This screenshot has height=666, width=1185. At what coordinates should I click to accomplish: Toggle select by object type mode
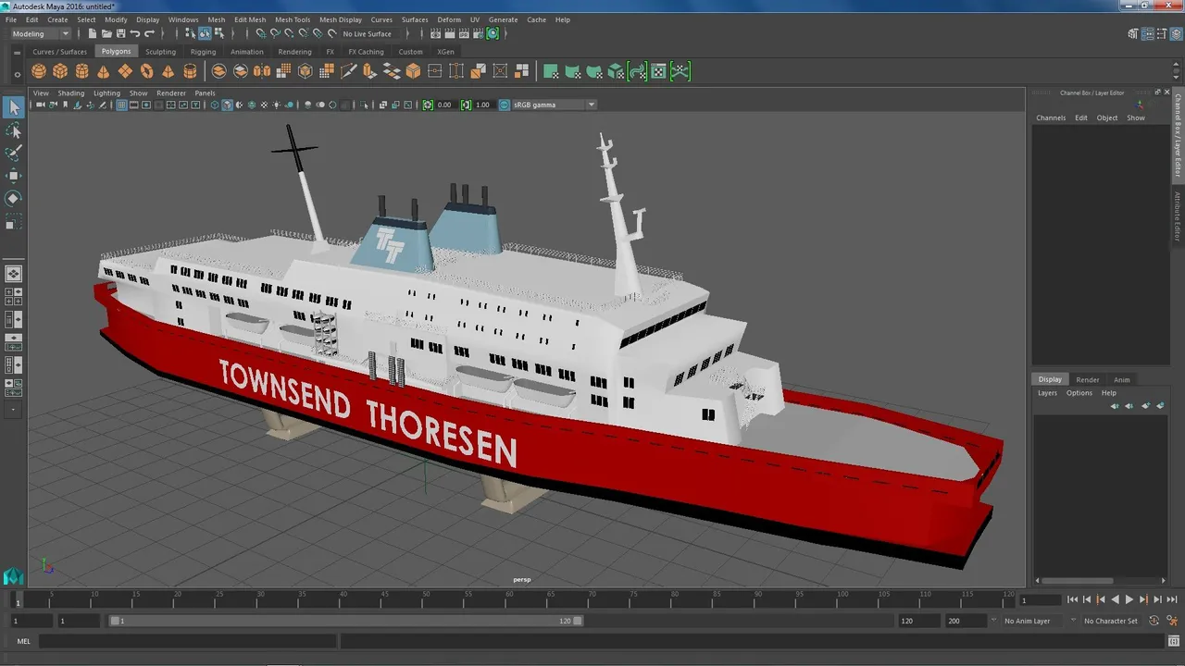tap(205, 33)
